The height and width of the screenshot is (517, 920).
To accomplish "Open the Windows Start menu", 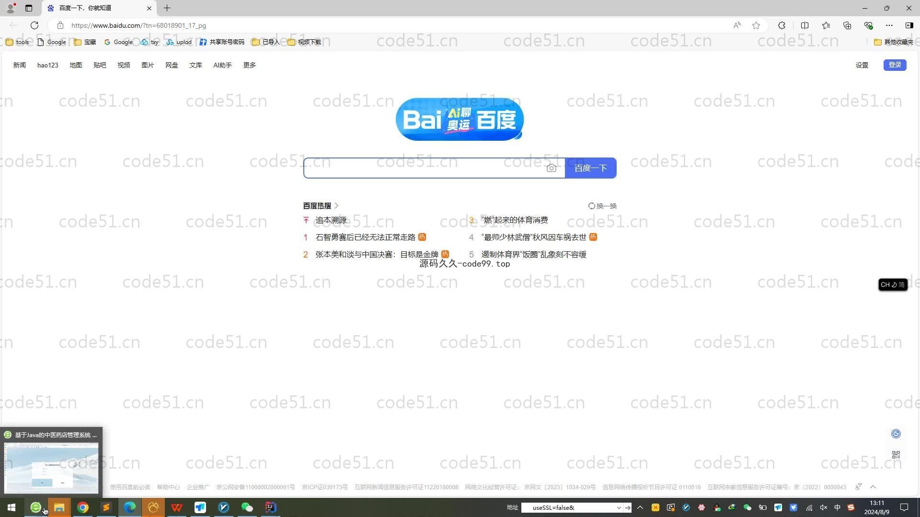I will [11, 507].
